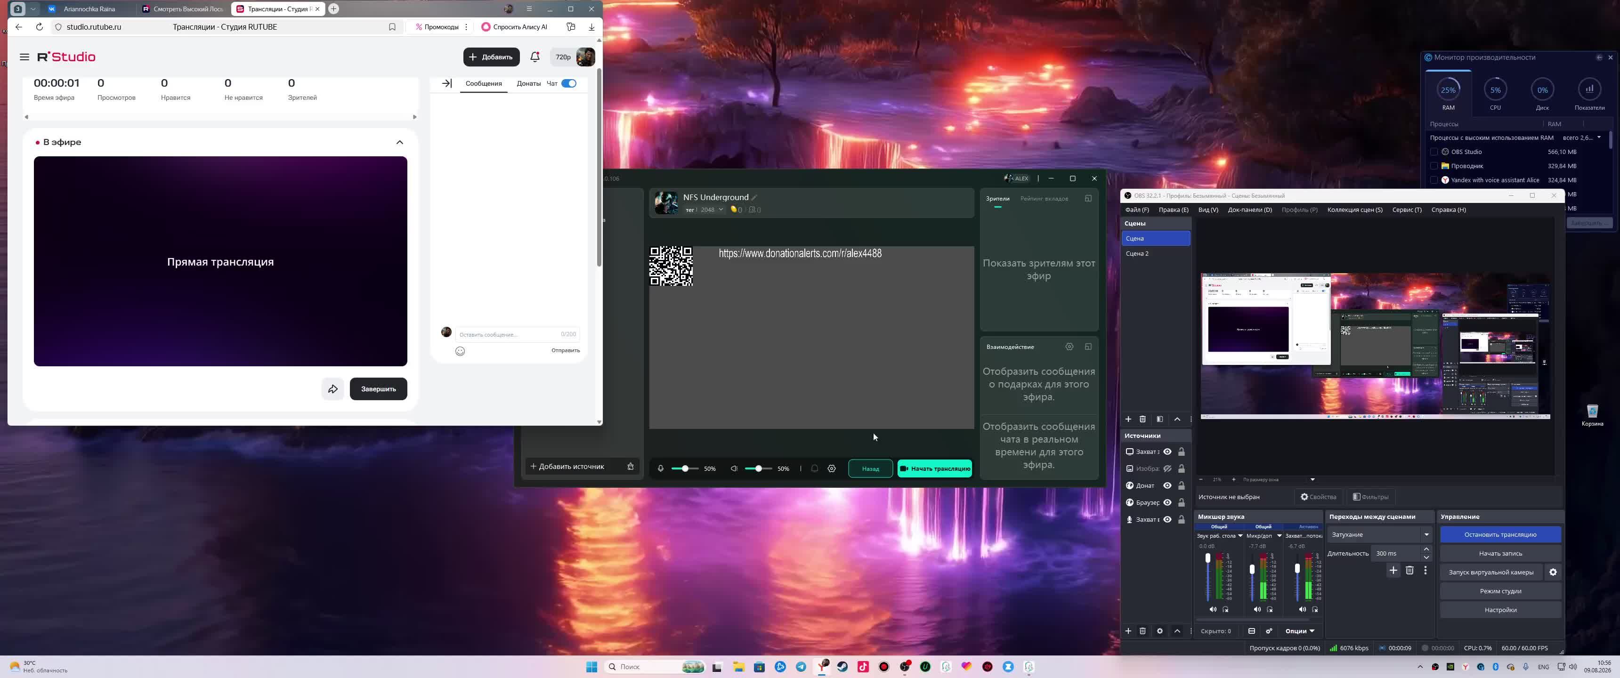1620x678 pixels.
Task: Open advanced audio properties gears icon
Action: click(x=1269, y=631)
